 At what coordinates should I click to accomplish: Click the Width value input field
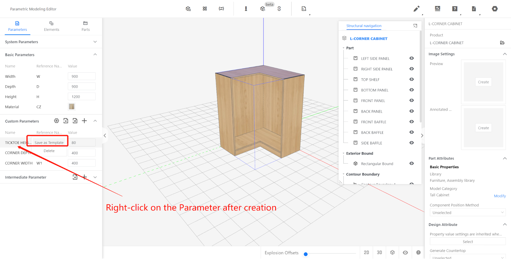click(x=81, y=76)
